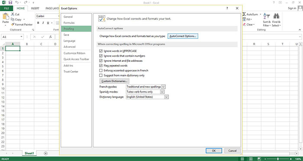Image resolution: width=303 pixels, height=161 pixels.
Task: Expand the Clipboard group dialog launcher
Action: [x=33, y=30]
